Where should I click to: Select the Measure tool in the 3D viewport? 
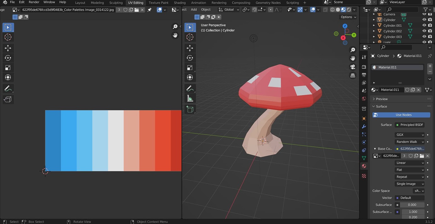(x=190, y=98)
